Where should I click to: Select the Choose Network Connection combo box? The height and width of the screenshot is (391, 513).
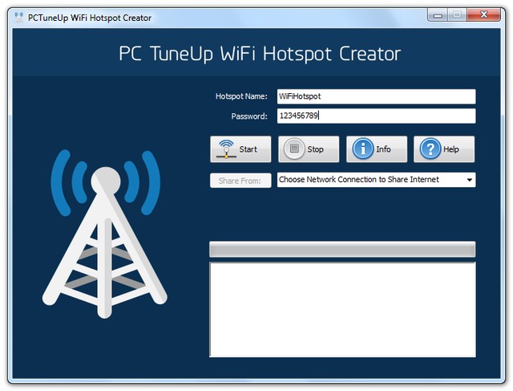pos(376,180)
